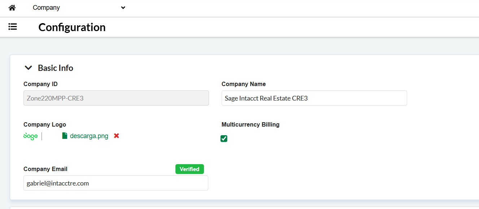Image resolution: width=479 pixels, height=209 pixels.
Task: Collapse the Basic Info section chevron
Action: pos(28,68)
